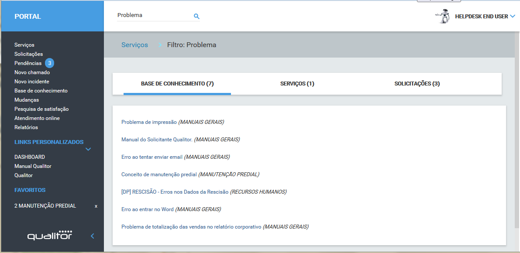Click the Qualitor logo in sidebar
Viewport: 520px width, 253px height.
(50, 236)
